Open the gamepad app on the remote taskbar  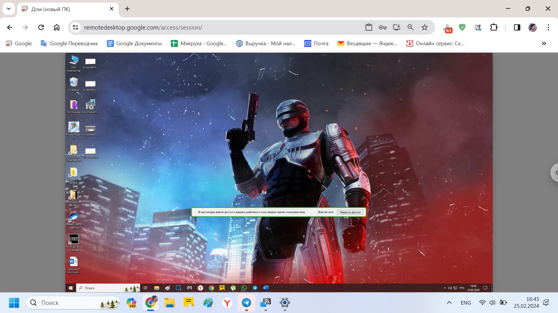pos(189,288)
